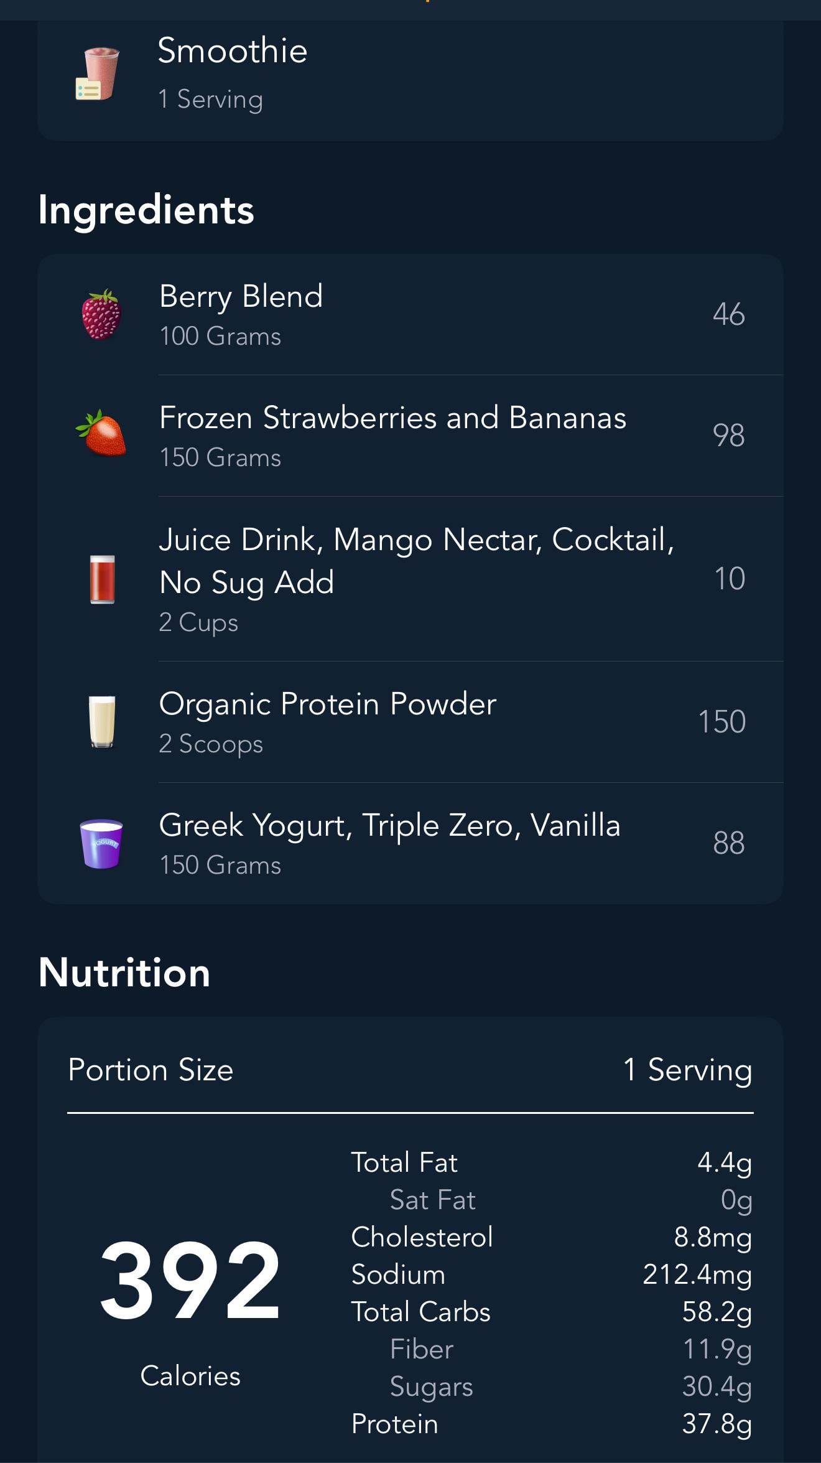Viewport: 821px width, 1463px height.
Task: Select Organic Protein Powder ingredient
Action: coord(327,704)
